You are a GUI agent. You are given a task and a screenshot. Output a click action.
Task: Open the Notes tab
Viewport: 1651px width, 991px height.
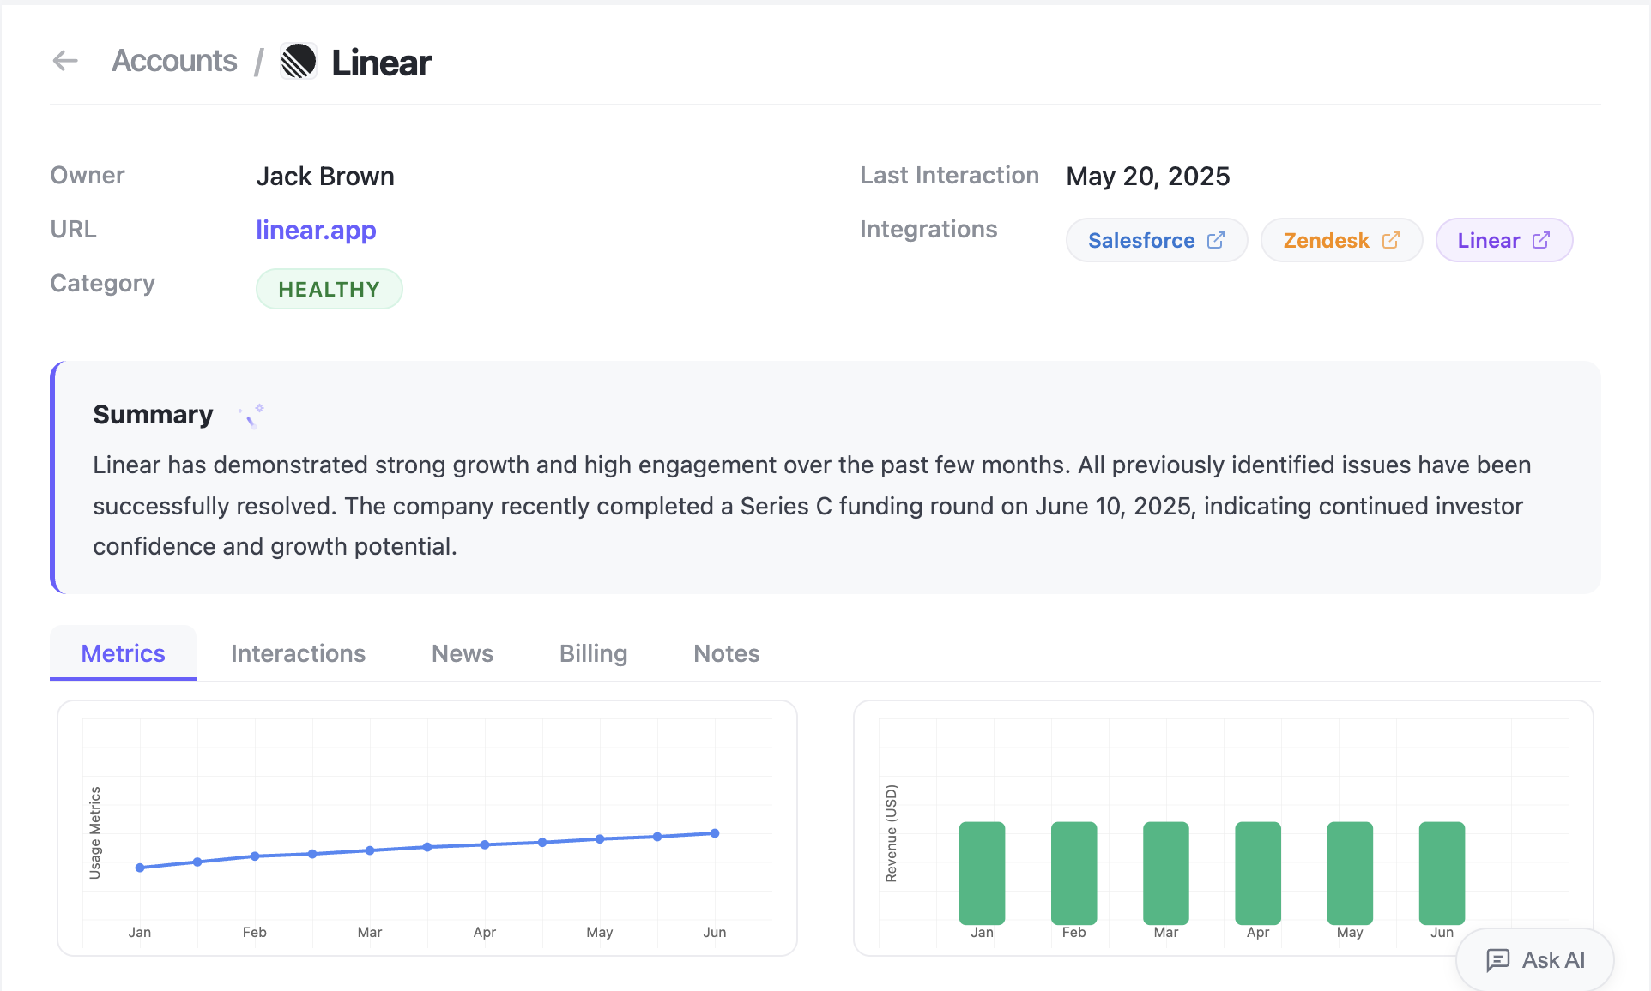coord(727,653)
